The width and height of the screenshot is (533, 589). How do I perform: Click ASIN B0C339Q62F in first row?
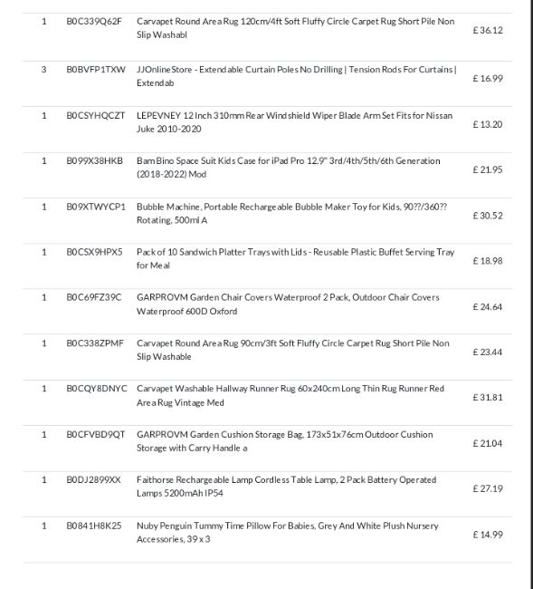click(x=94, y=22)
